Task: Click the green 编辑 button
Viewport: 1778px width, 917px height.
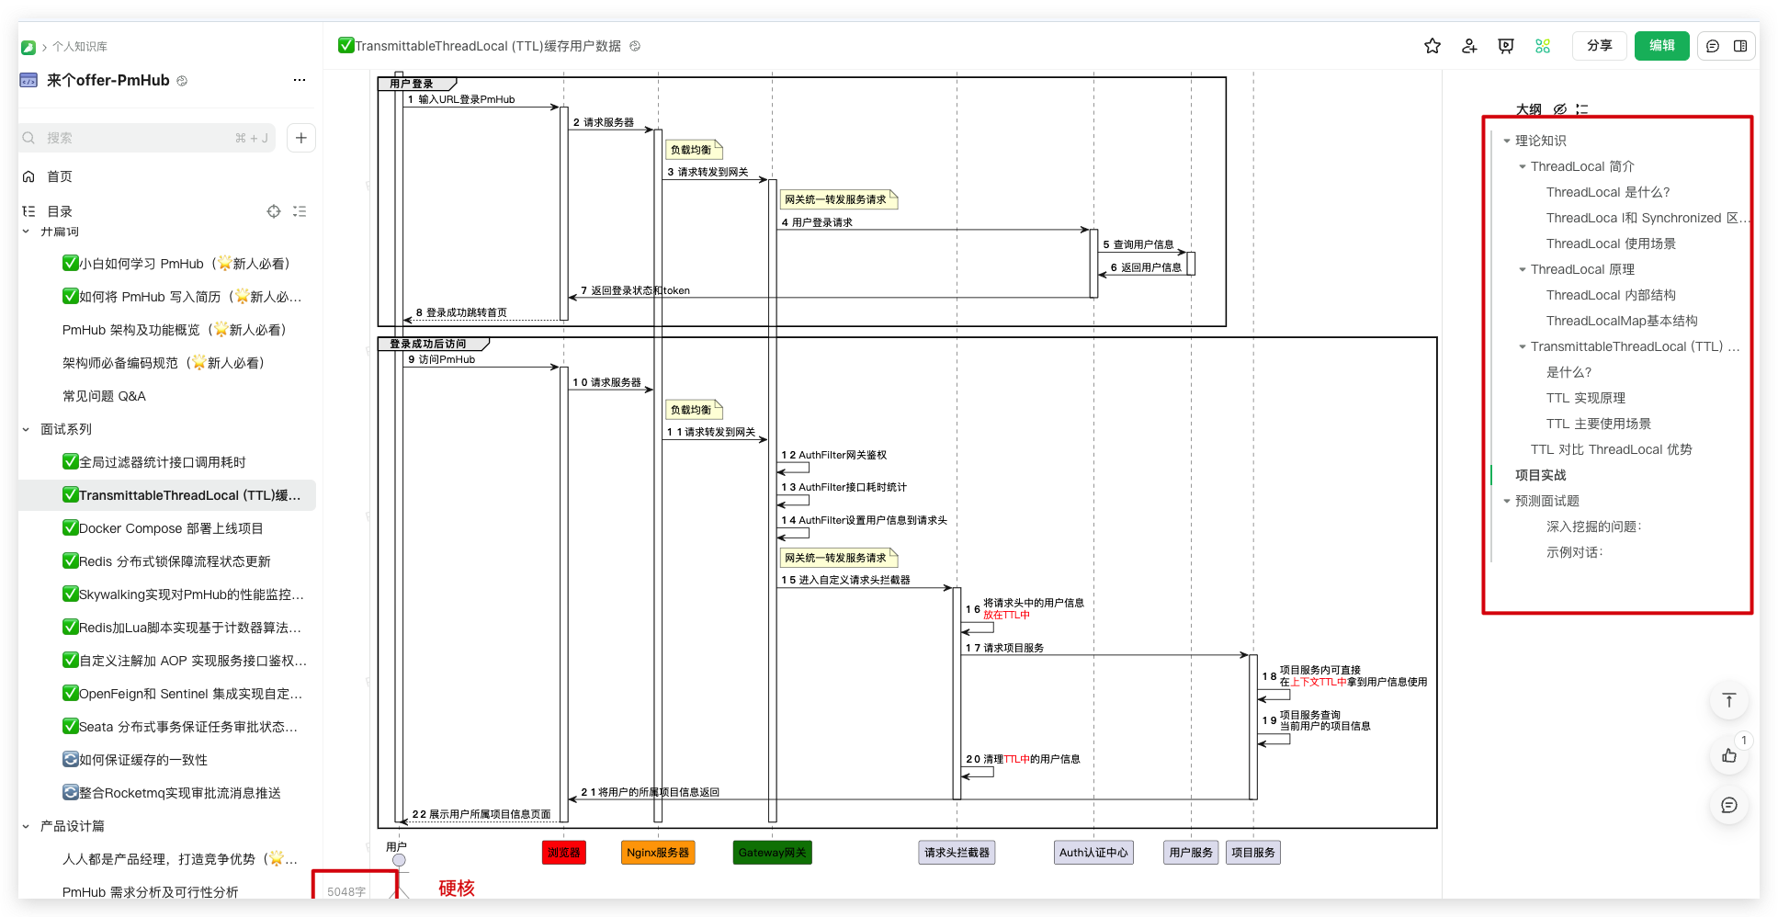Action: coord(1661,46)
